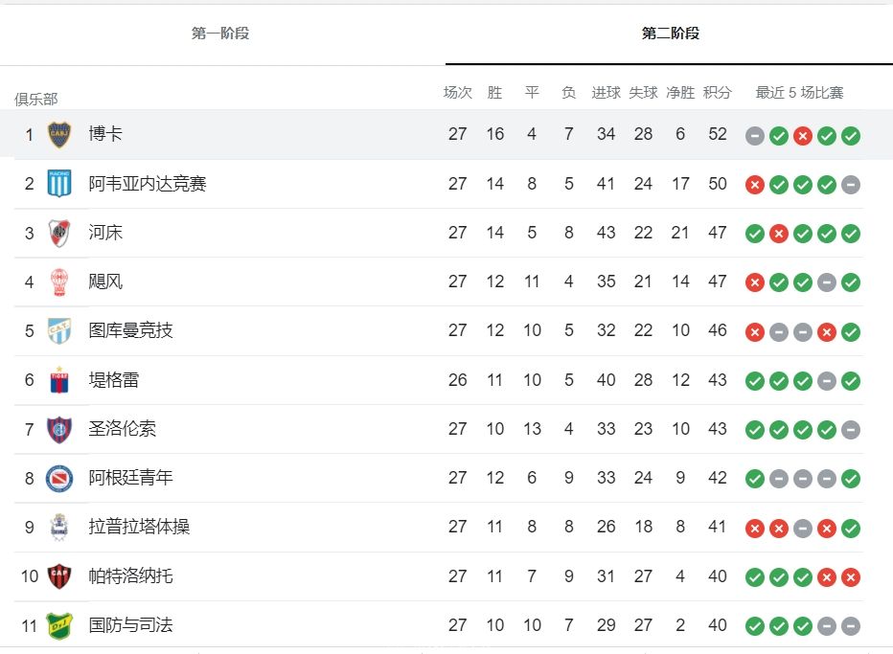Screen dimensions: 893x654
Task: Click the first draw icon in 博卡 row
Action: 755,136
